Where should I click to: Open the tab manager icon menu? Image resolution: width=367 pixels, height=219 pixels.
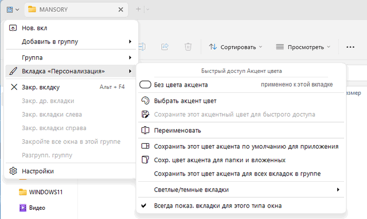coord(10,10)
